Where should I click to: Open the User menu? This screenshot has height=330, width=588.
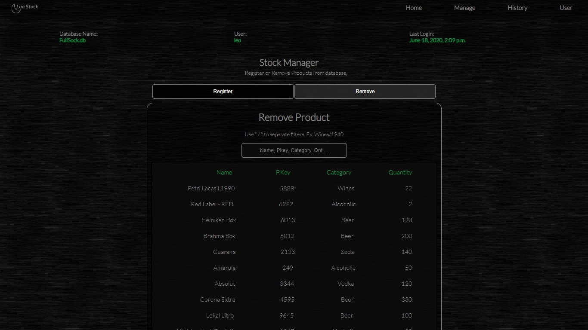click(566, 8)
